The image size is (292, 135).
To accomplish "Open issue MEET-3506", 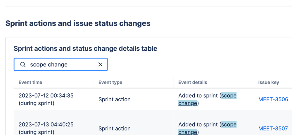I will pos(273,99).
